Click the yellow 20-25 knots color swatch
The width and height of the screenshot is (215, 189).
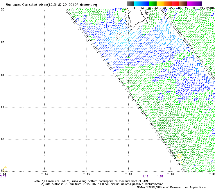click(x=160, y=3)
